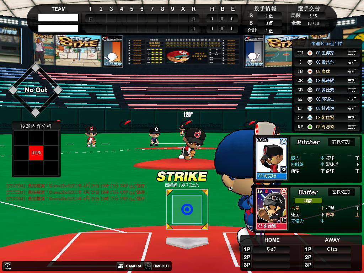Click the cloud condition icon on SS row
The height and width of the screenshot is (273, 364).
point(310,99)
